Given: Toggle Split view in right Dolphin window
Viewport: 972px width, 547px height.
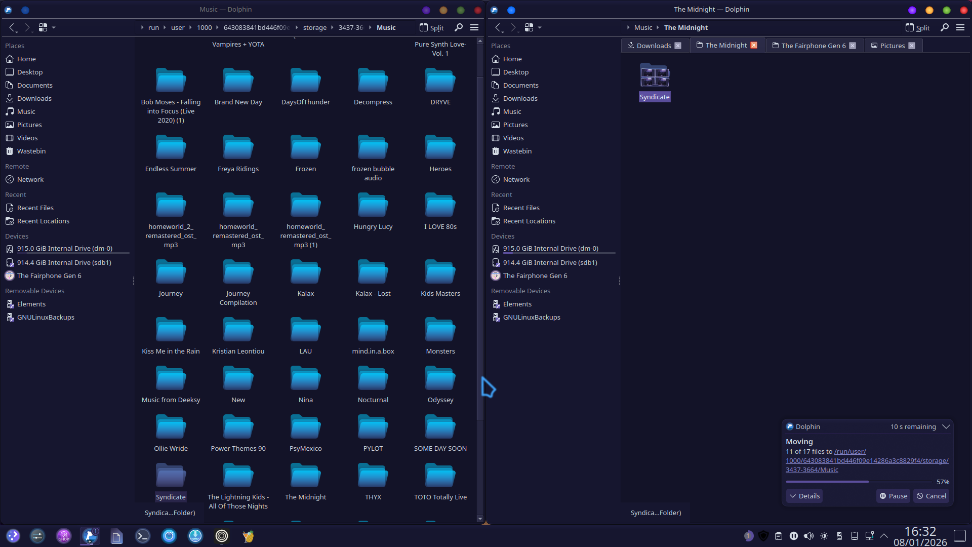Looking at the screenshot, I should (x=917, y=27).
